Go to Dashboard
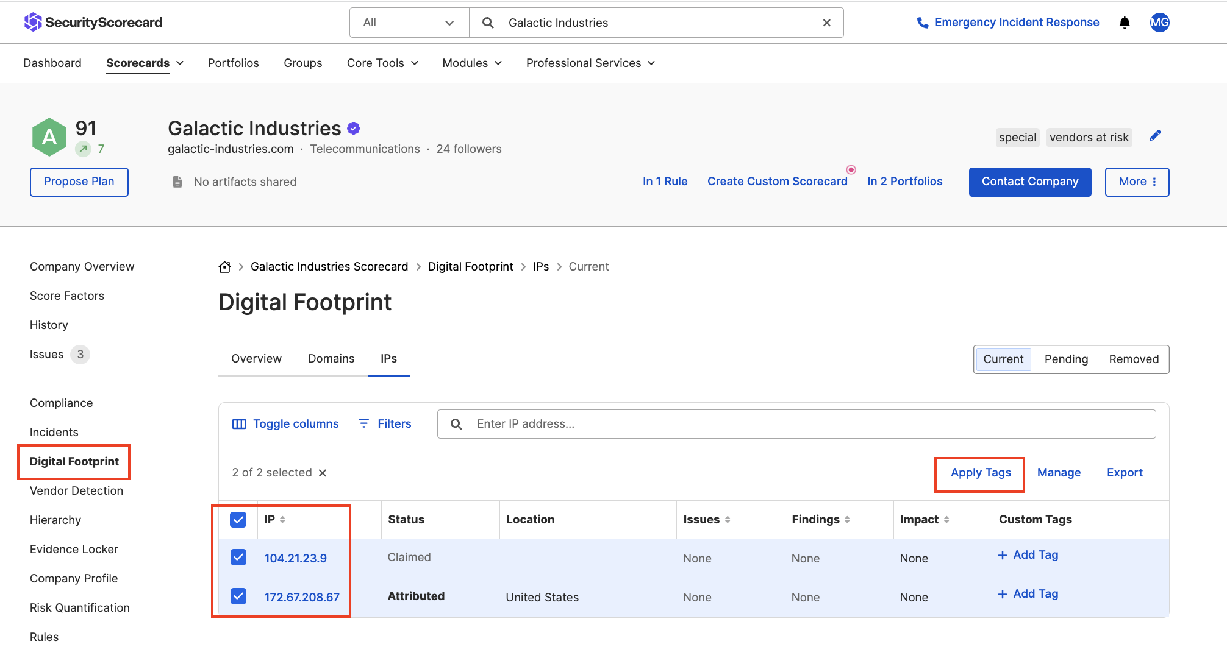Image resolution: width=1227 pixels, height=669 pixels. pos(52,63)
